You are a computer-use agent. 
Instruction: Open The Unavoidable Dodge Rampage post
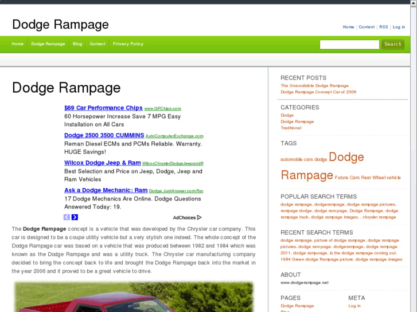(314, 85)
